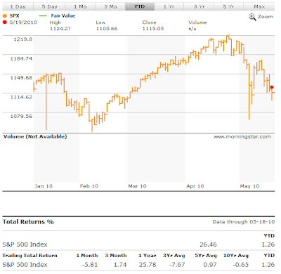The width and height of the screenshot is (281, 274).
Task: Click the 1 Year column header
Action: [x=148, y=256]
